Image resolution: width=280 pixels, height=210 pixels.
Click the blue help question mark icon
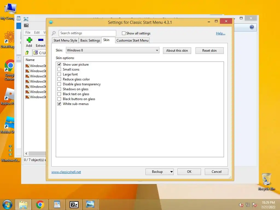pyautogui.click(x=252, y=27)
